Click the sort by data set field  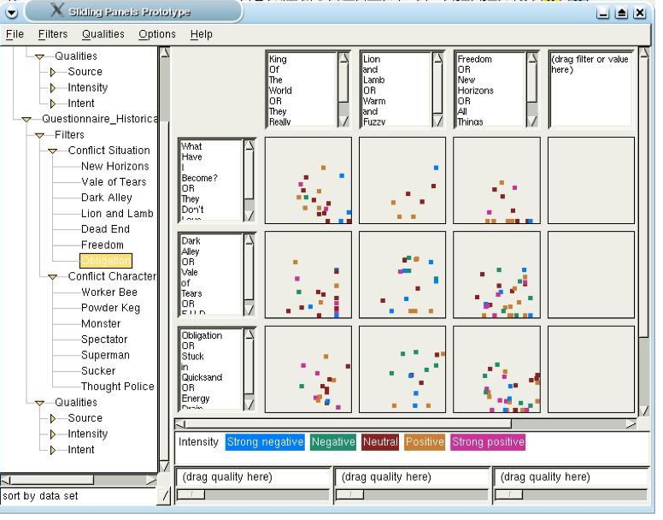point(79,495)
